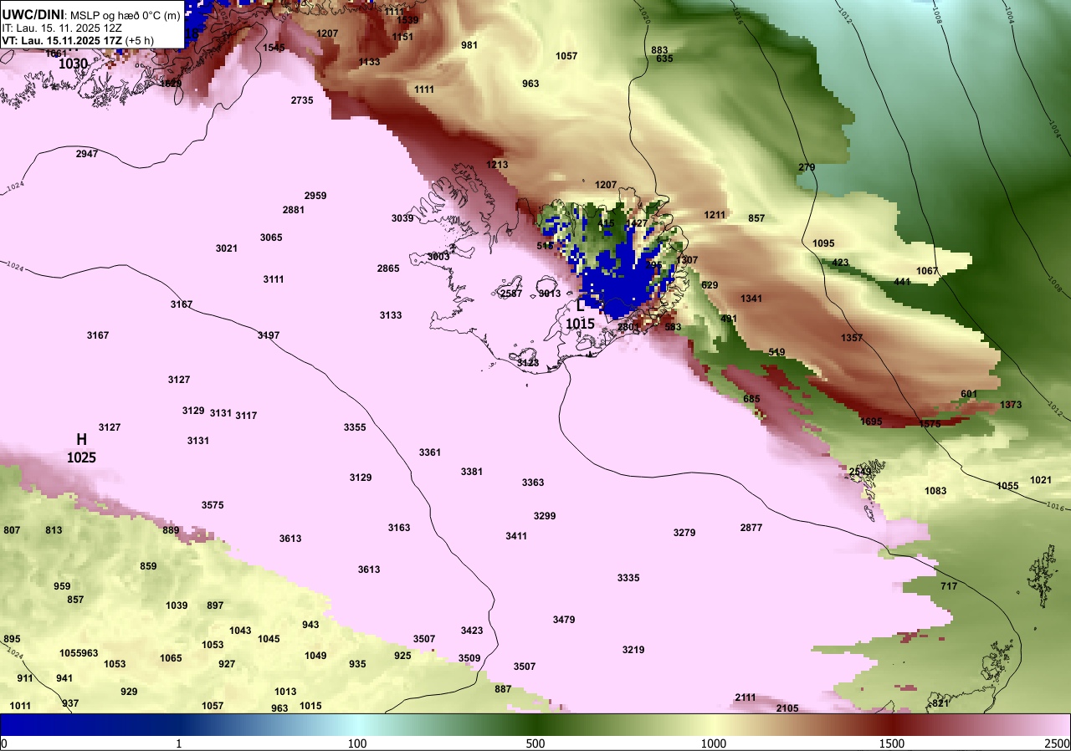This screenshot has height=751, width=1071.
Task: Click the 2549 height value
Action: pyautogui.click(x=860, y=472)
